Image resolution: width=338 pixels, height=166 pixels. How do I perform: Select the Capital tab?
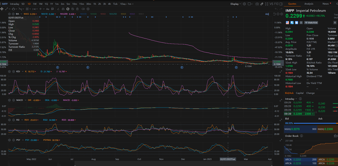click(300, 93)
